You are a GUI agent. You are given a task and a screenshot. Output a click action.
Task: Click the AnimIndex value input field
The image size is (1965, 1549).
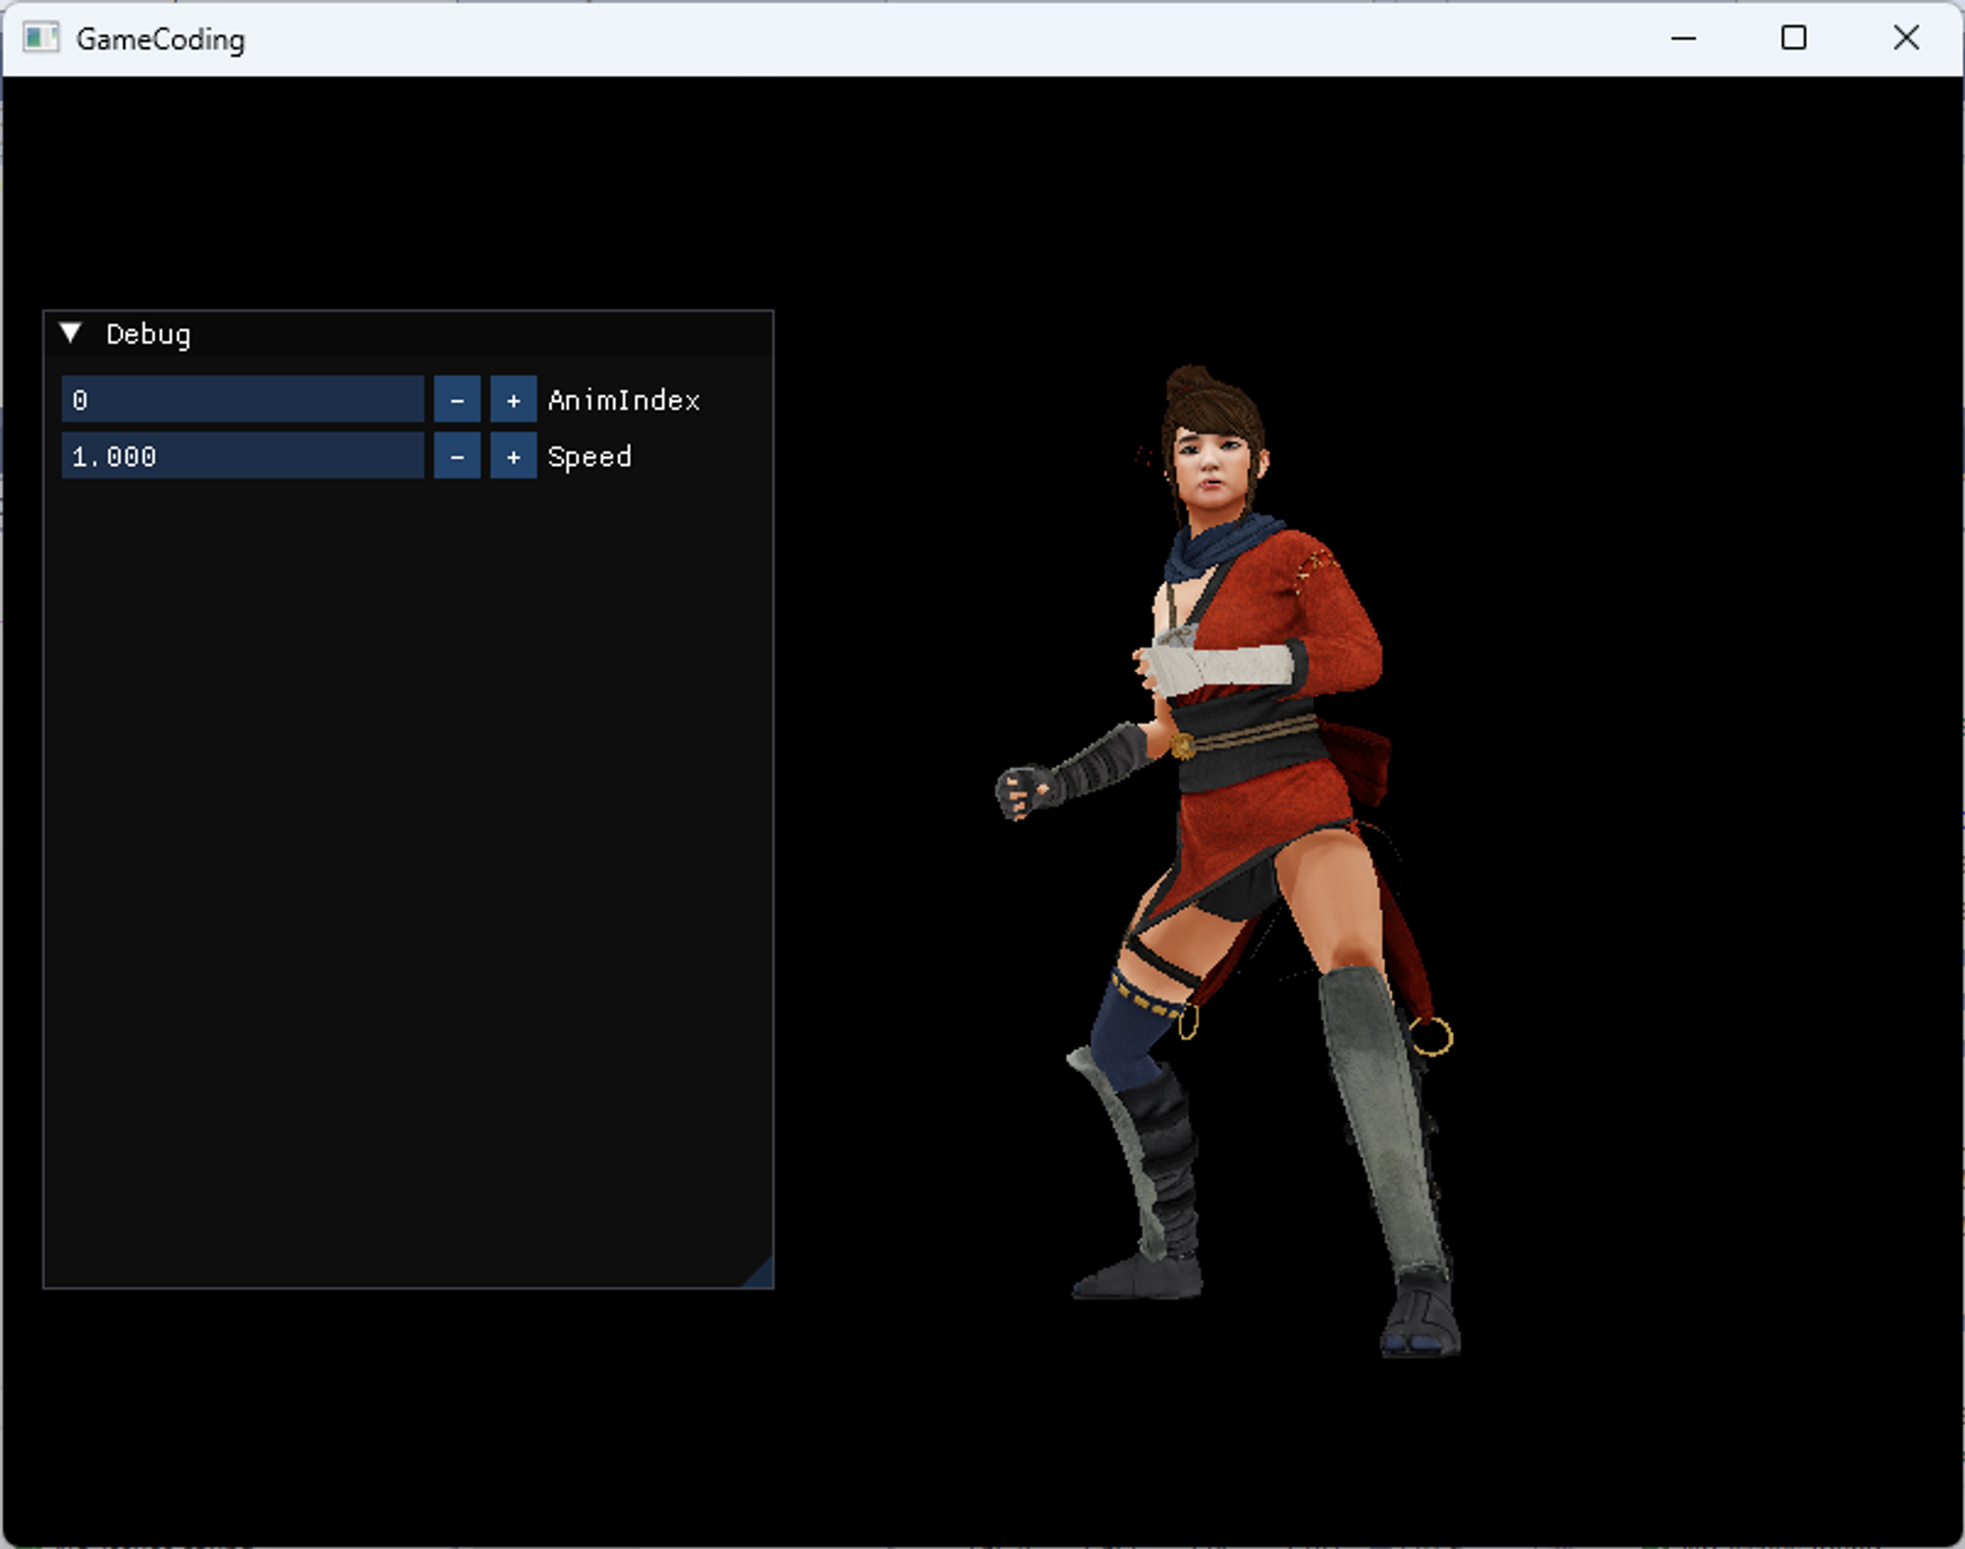click(243, 400)
